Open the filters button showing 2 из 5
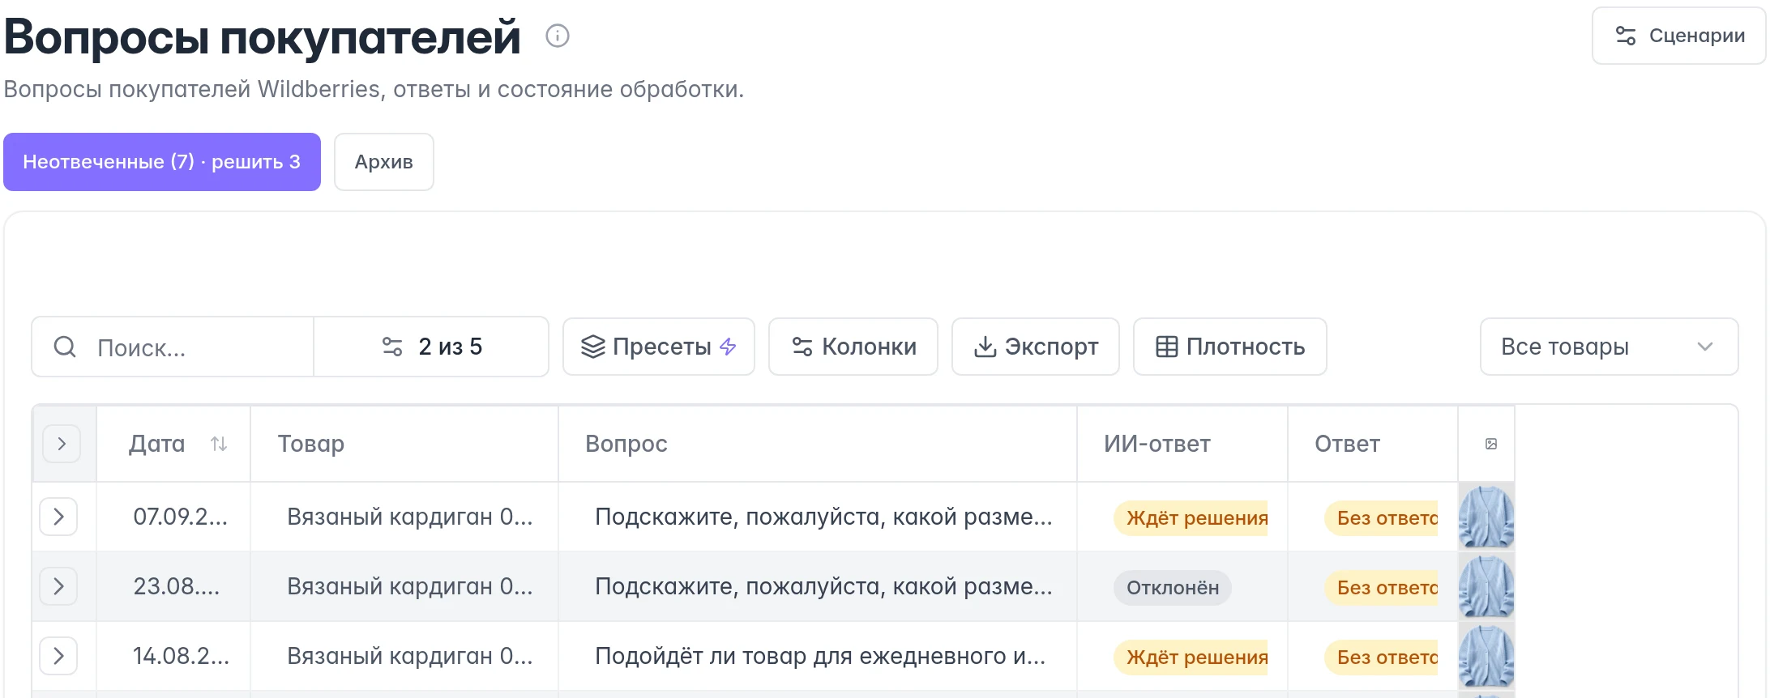 click(431, 347)
